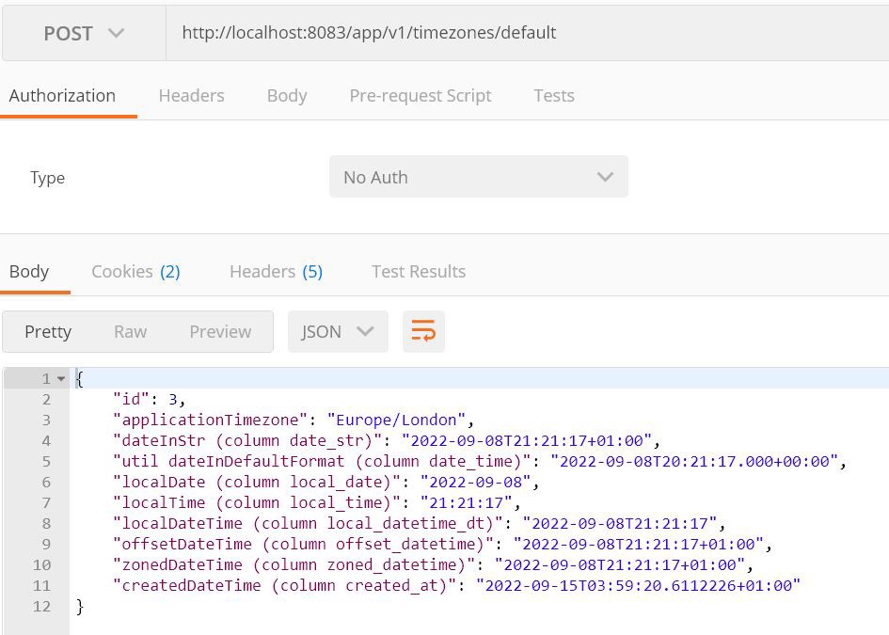Click the "applicationTimezone" key
889x635 pixels.
coord(211,421)
